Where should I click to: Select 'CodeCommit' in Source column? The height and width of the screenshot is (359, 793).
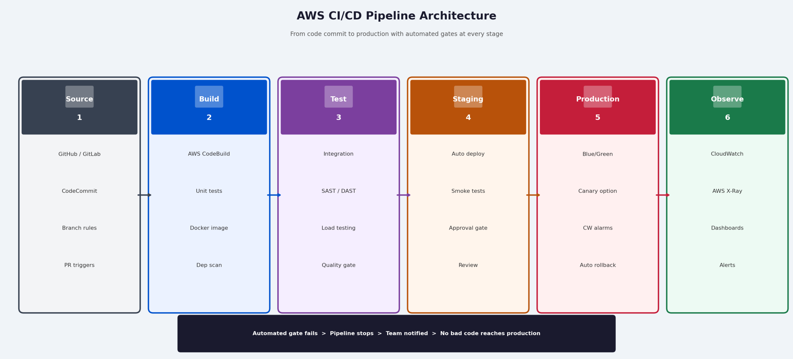(x=79, y=191)
